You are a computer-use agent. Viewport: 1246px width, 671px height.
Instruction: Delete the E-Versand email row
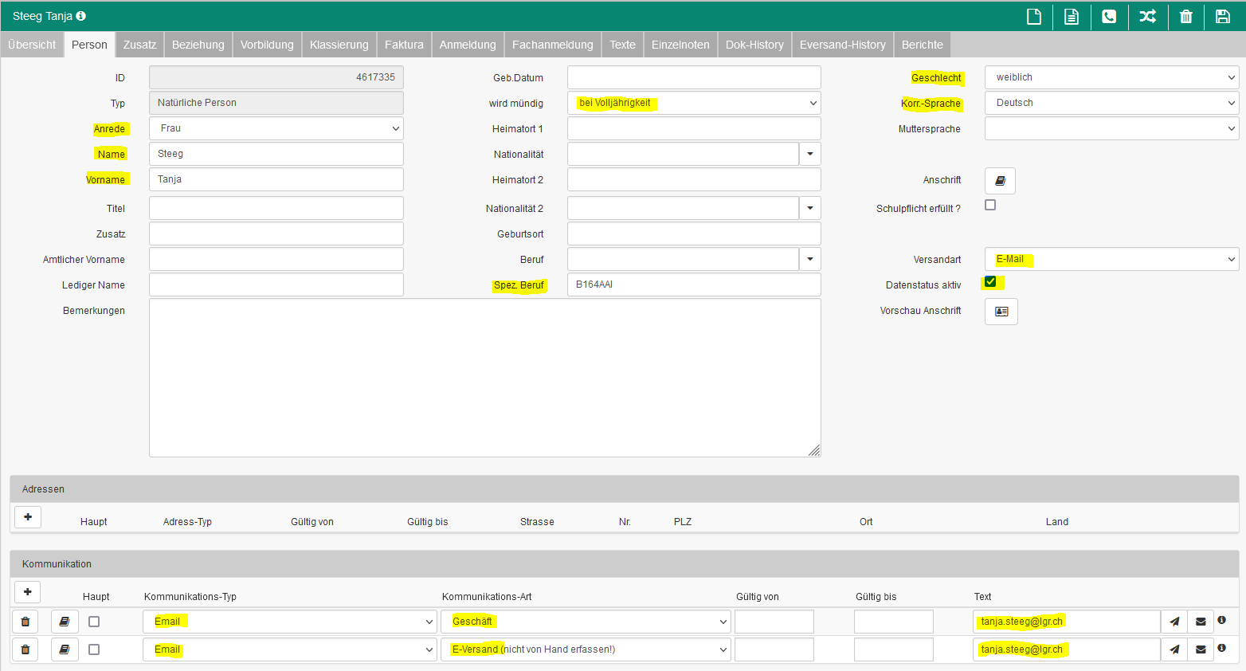(25, 649)
